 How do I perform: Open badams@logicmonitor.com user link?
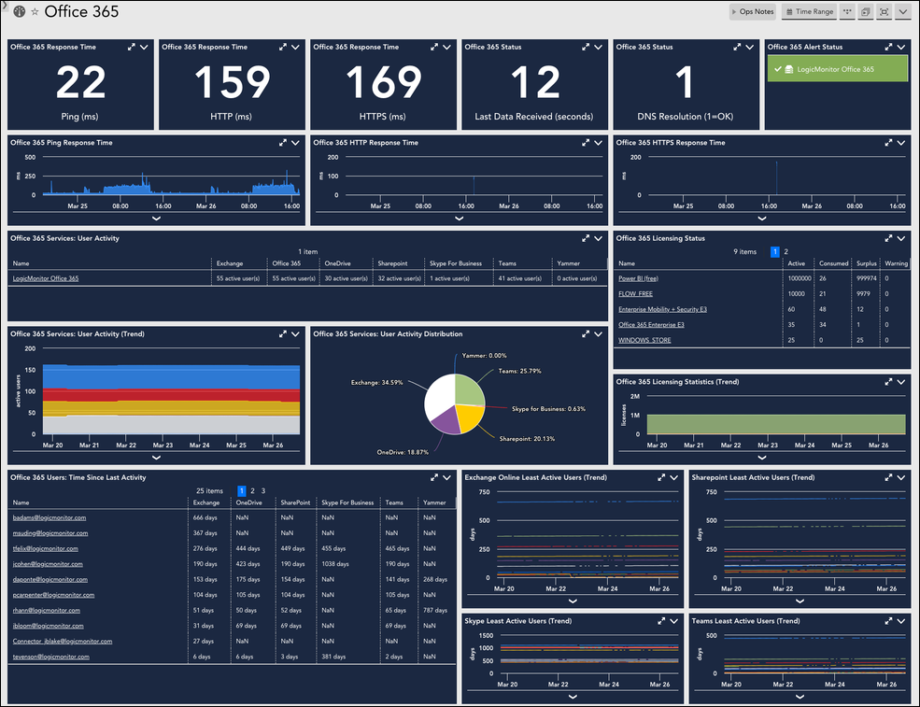(50, 518)
